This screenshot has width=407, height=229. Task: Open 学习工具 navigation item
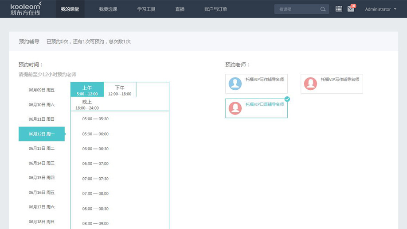point(146,9)
